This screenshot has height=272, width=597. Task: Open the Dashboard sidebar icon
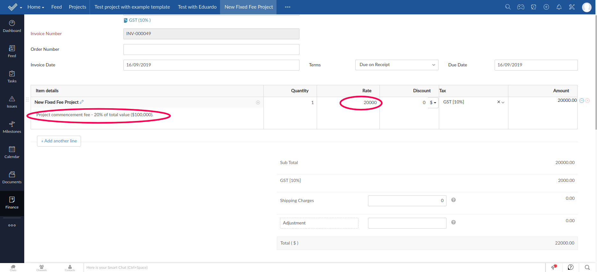tap(12, 26)
